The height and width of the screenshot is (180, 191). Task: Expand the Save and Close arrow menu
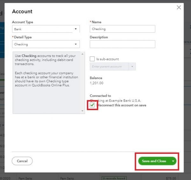(x=173, y=161)
